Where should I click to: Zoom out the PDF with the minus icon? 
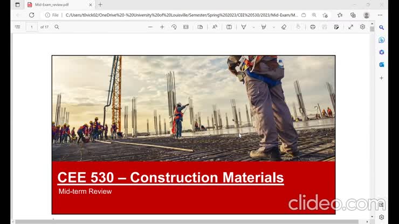tap(150, 27)
